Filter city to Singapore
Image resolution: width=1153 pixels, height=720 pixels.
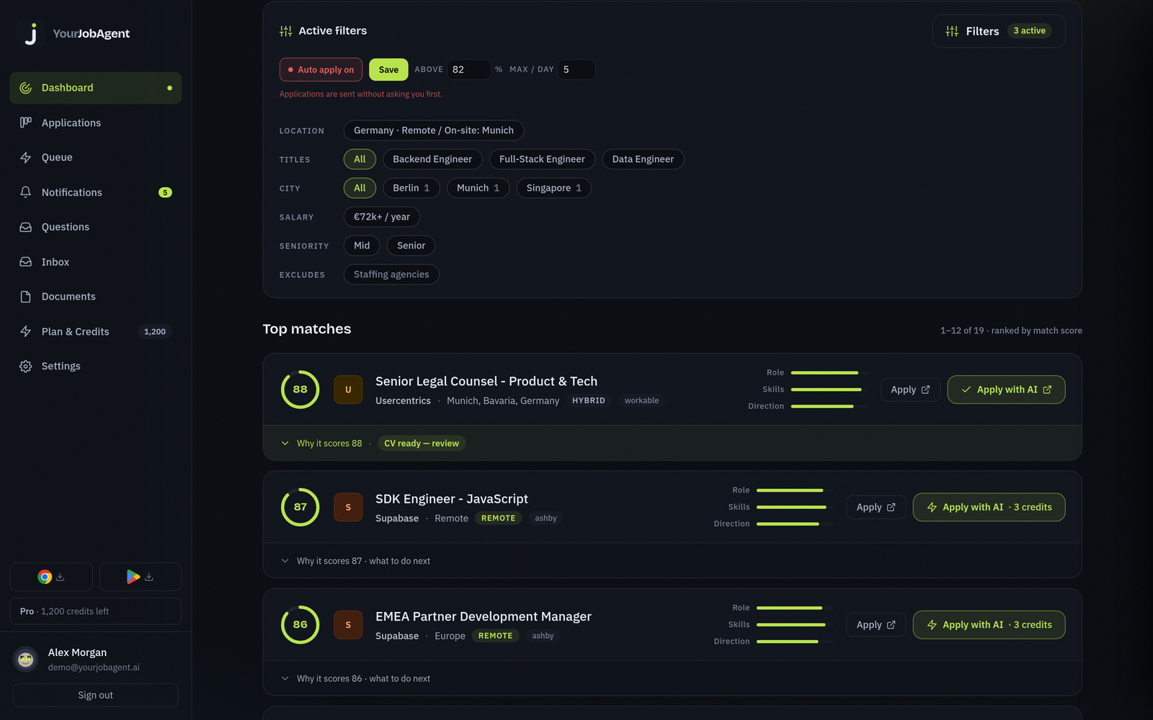pos(553,188)
